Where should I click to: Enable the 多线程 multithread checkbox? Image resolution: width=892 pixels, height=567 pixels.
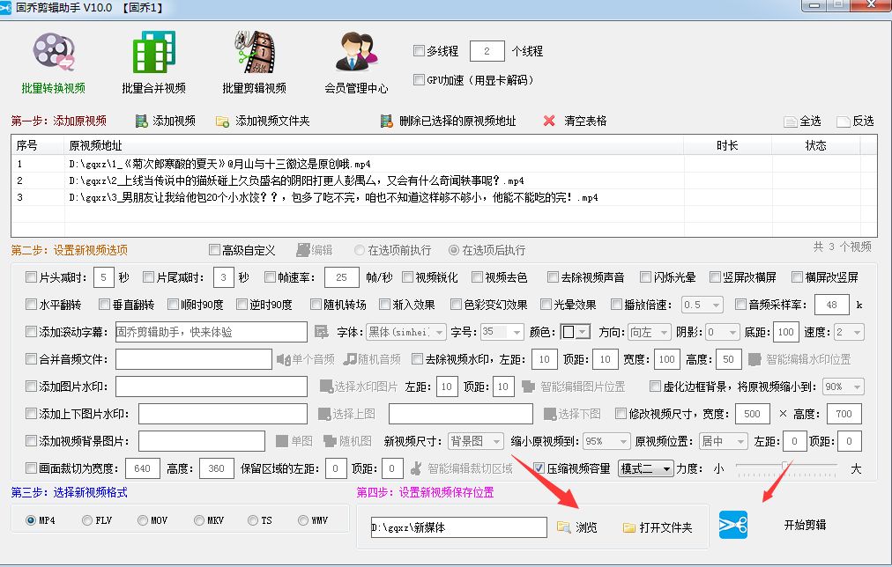point(420,50)
